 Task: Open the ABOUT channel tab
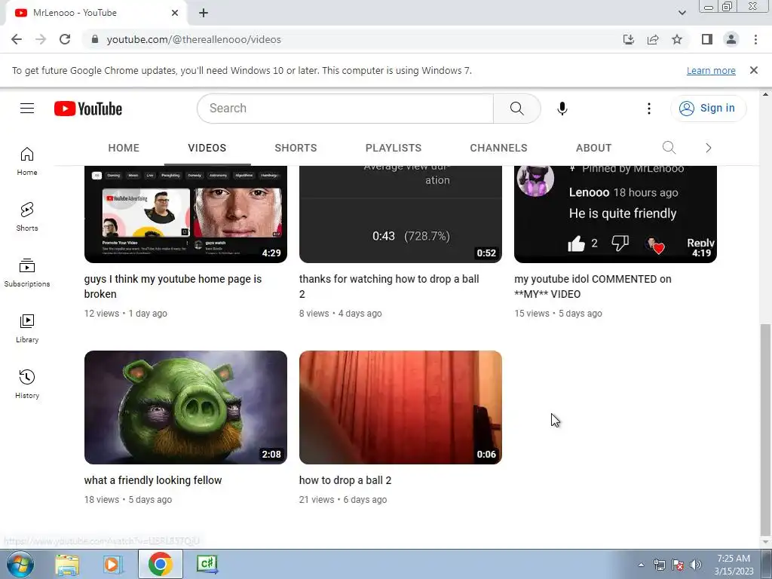[x=594, y=148]
